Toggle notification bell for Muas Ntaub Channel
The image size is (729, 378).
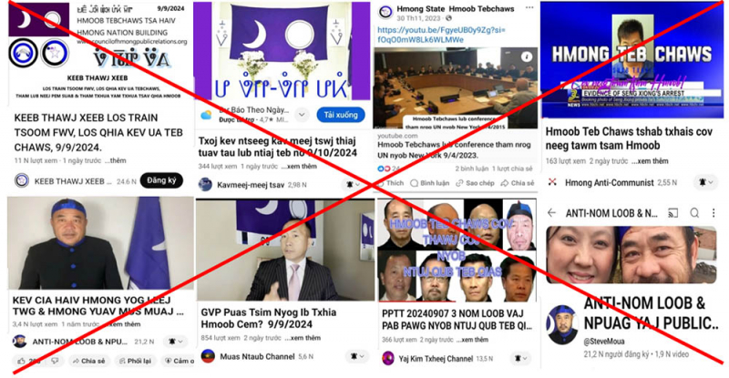tap(357, 357)
